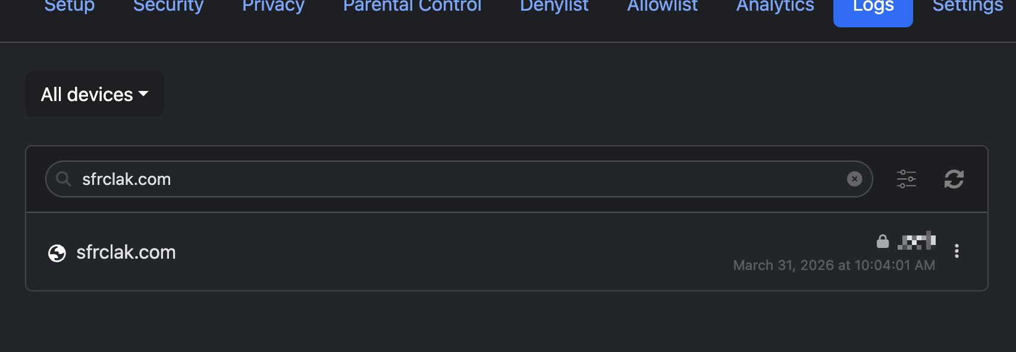1016x352 pixels.
Task: Go to the Privacy tab
Action: point(273,7)
